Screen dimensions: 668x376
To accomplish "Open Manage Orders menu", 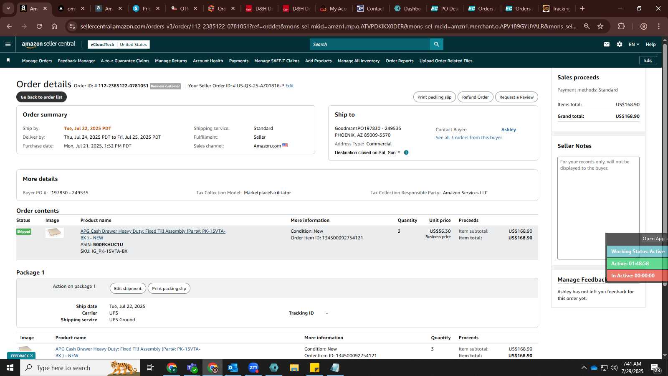I will click(37, 61).
